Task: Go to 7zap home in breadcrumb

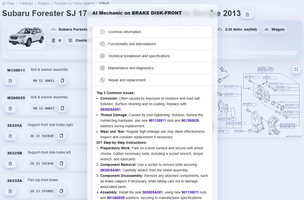Action: pos(8,3)
